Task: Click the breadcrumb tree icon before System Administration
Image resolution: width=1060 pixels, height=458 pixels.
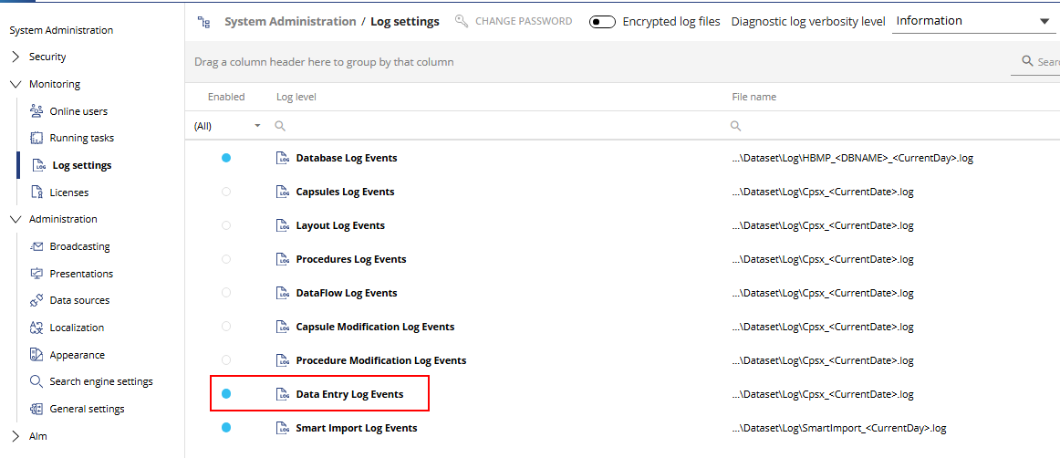Action: (203, 22)
